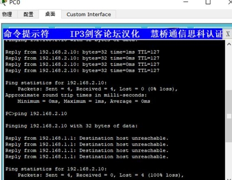Screen dimensions: 232x180
Task: Click the 'Approximate round trip times' line
Action: tap(76, 95)
